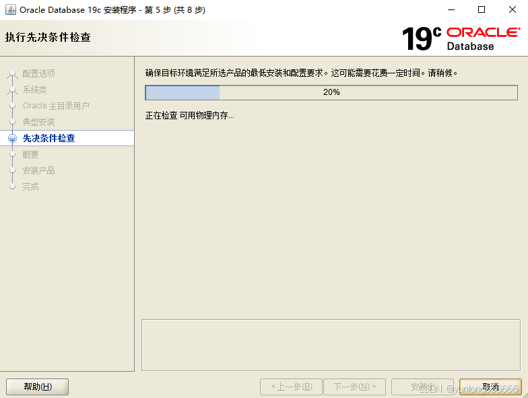Minimize the Oracle installer window
This screenshot has width=528, height=398.
pyautogui.click(x=451, y=9)
